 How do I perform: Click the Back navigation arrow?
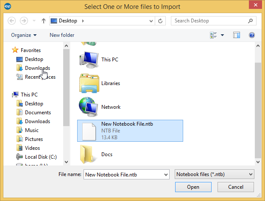[12, 21]
